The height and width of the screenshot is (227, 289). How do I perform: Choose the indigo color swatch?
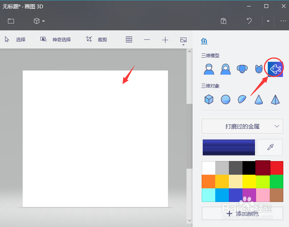[236, 195]
